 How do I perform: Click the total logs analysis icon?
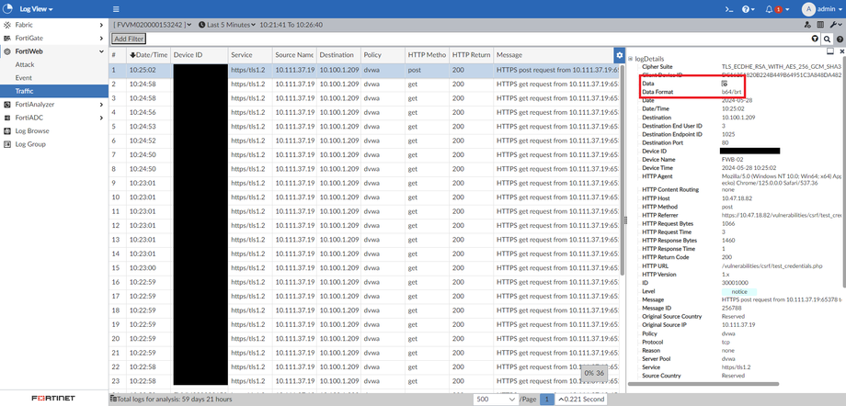113,399
